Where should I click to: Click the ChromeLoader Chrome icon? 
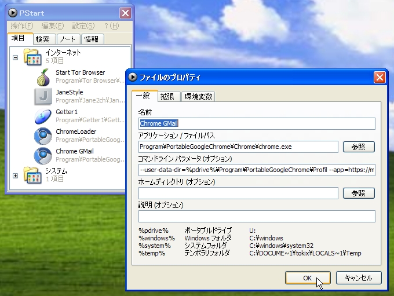(43, 136)
